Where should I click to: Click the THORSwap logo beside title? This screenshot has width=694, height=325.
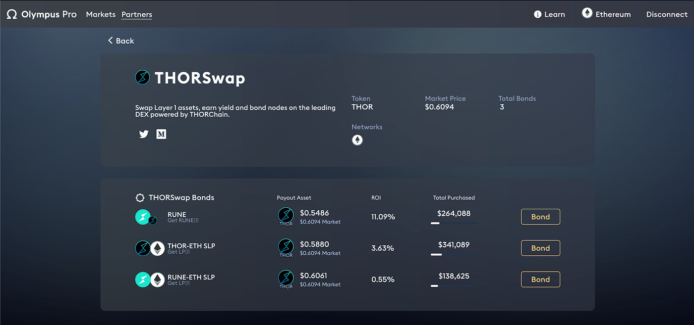142,77
